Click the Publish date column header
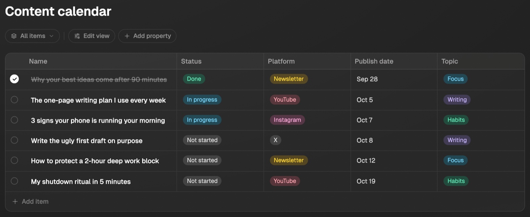Image resolution: width=530 pixels, height=217 pixels. pyautogui.click(x=374, y=61)
